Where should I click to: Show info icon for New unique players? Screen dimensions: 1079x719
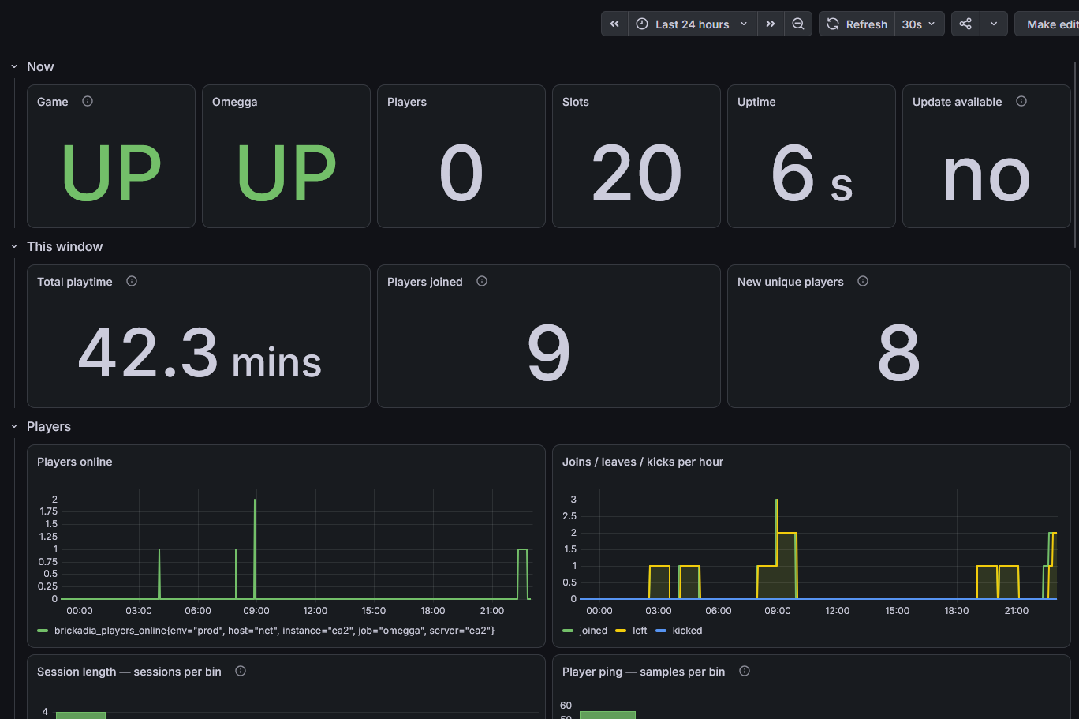(x=863, y=281)
